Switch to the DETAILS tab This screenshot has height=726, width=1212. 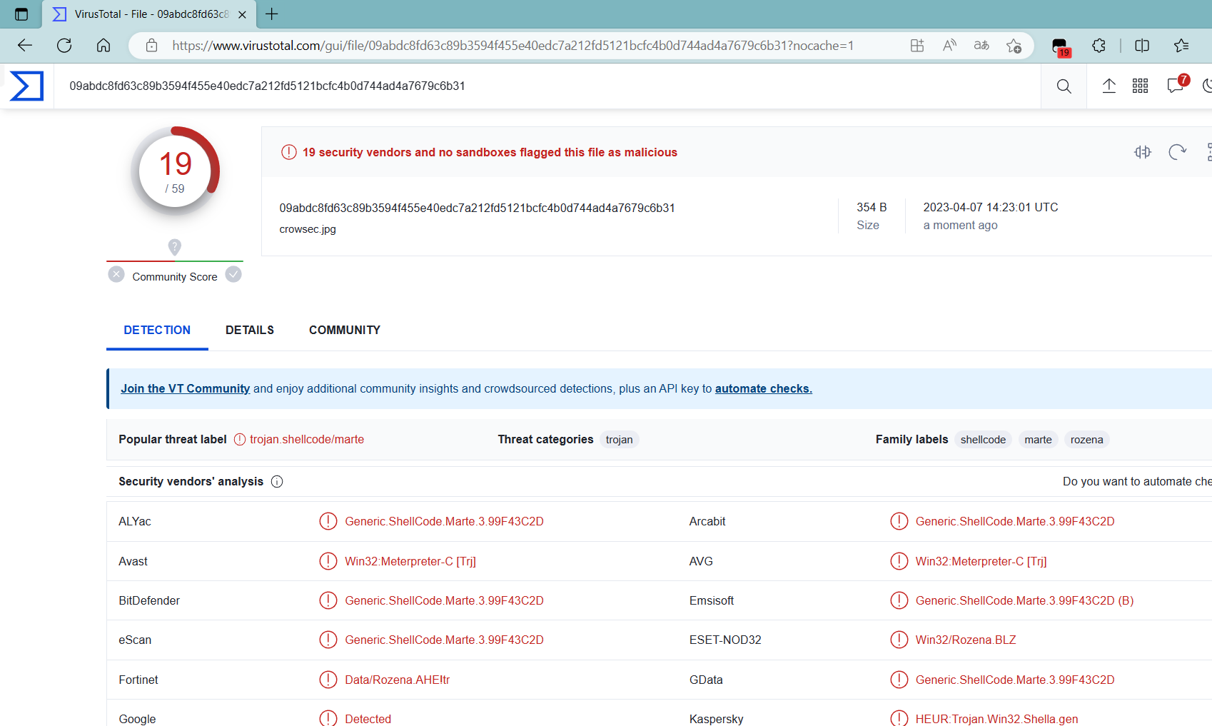249,330
